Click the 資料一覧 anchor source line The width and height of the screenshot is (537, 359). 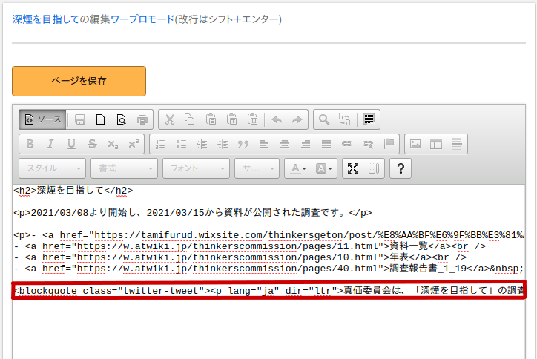pyautogui.click(x=250, y=246)
